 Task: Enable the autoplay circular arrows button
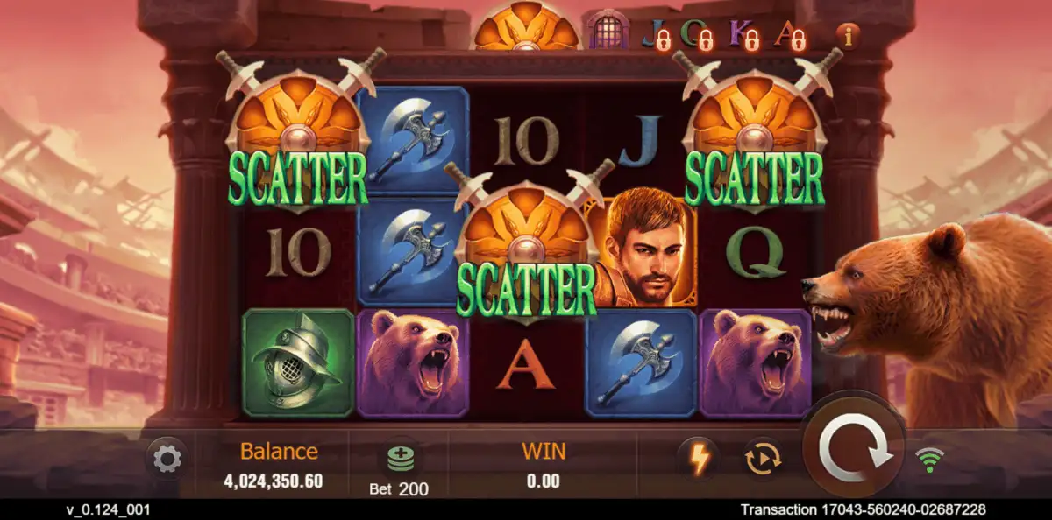tap(763, 459)
